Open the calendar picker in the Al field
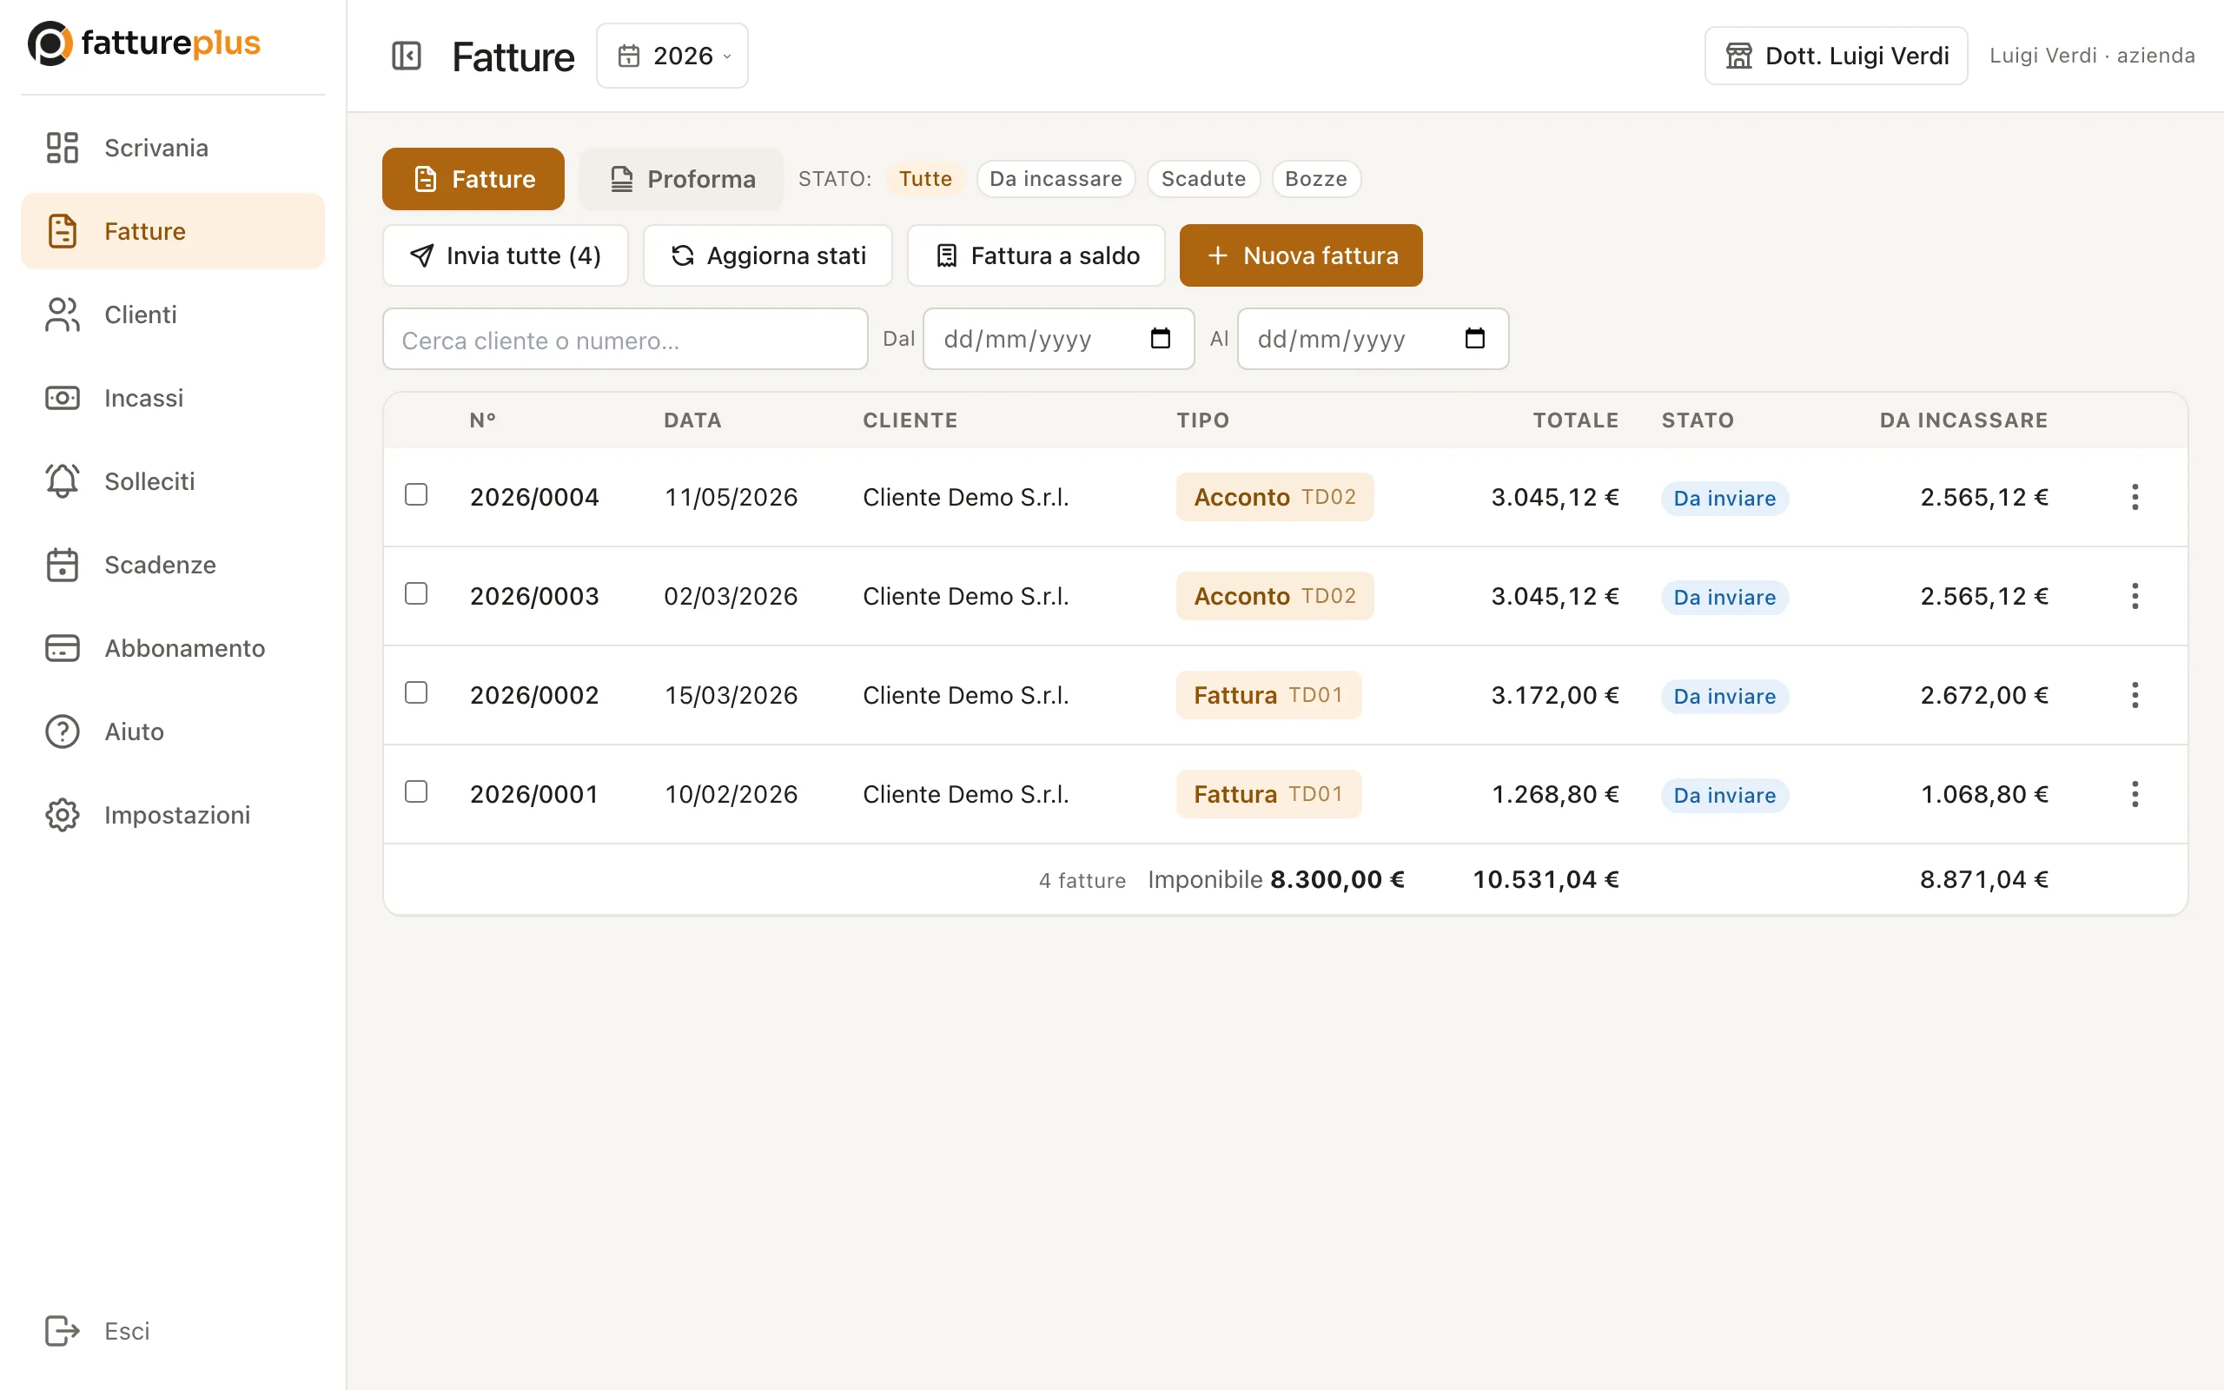This screenshot has width=2224, height=1390. tap(1475, 338)
